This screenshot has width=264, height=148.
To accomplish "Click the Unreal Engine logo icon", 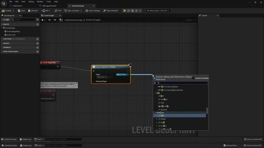I will pyautogui.click(x=4, y=3).
